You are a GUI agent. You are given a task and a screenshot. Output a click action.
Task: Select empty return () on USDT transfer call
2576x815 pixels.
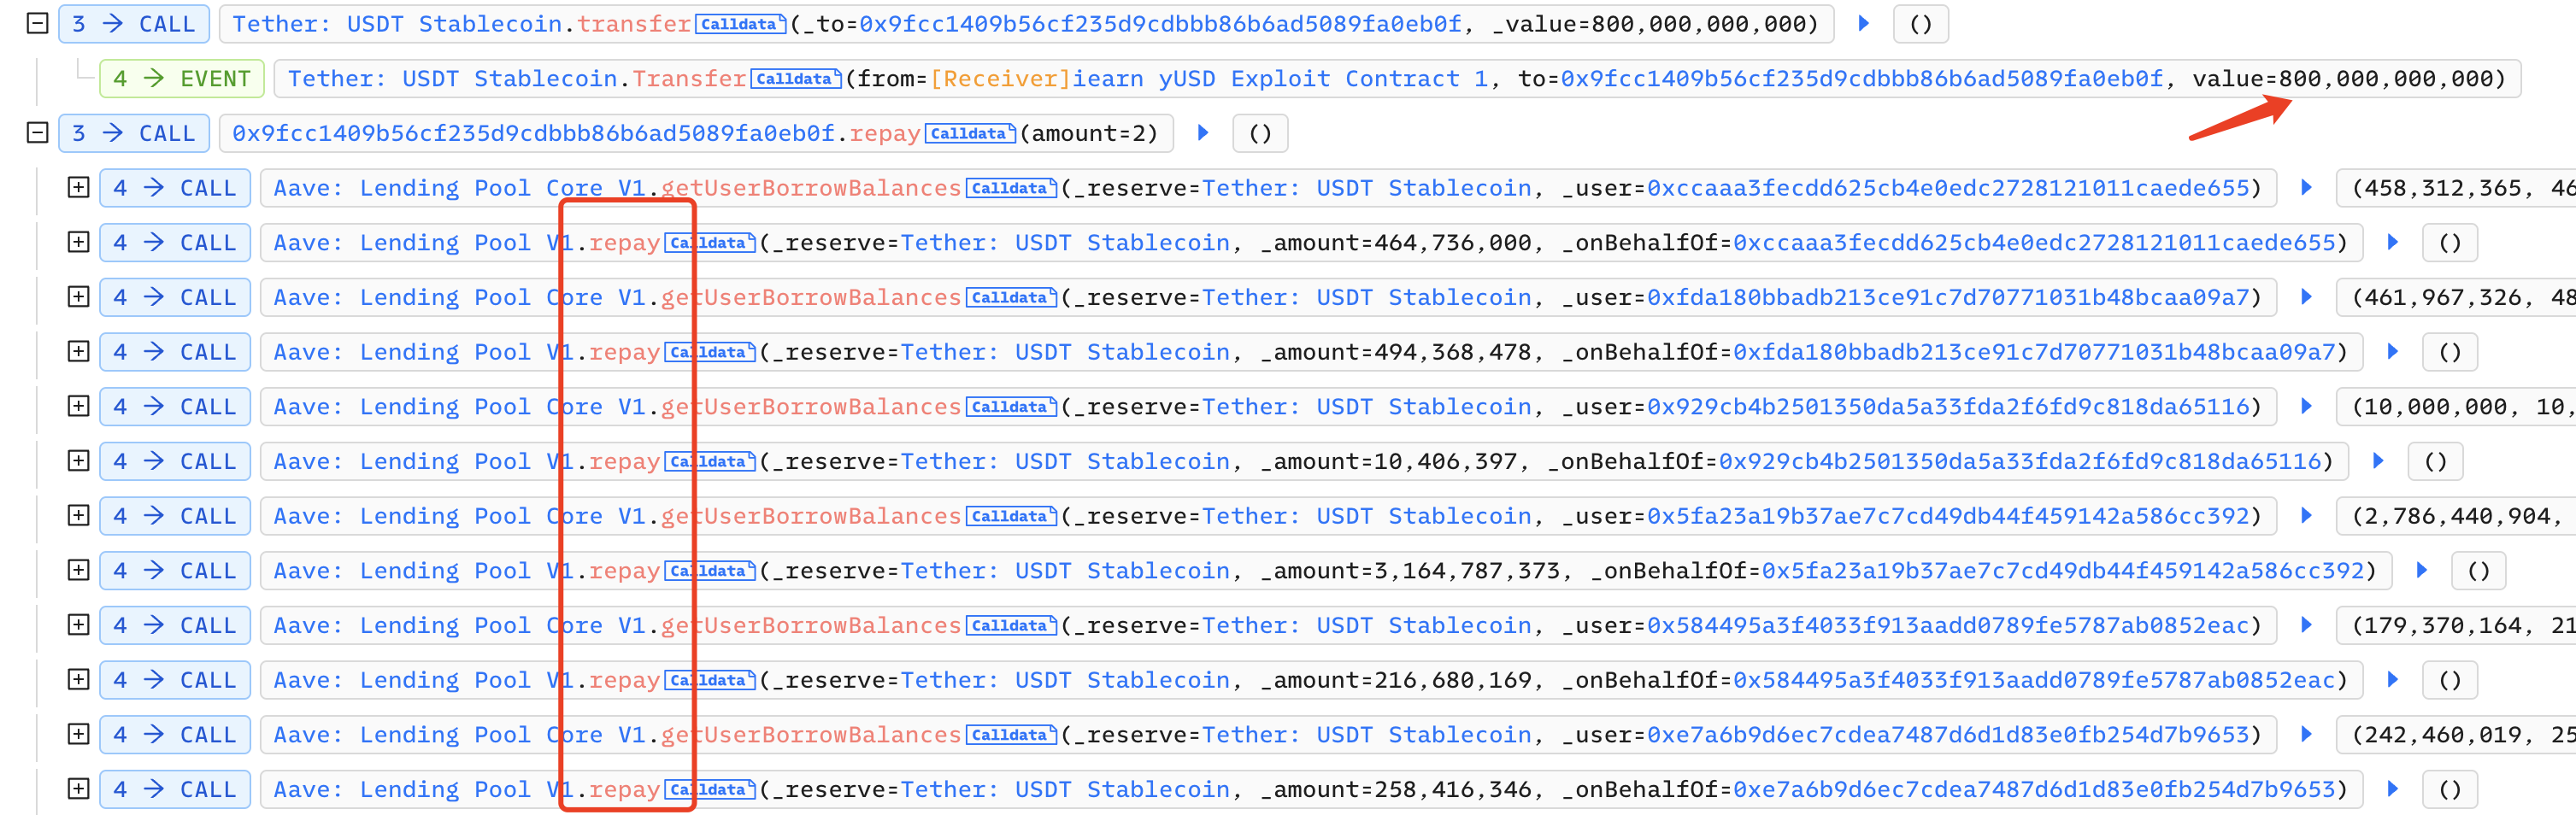point(1920,24)
